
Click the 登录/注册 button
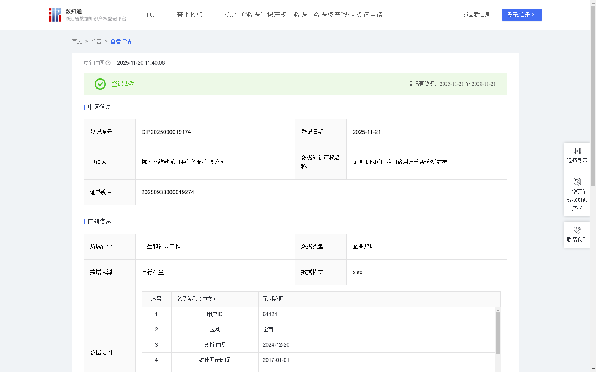(521, 15)
